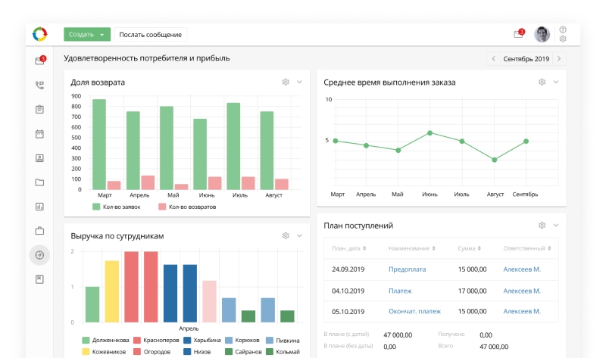Open settings gear of Доля возврата widget
Viewport: 606px width, 358px height.
coord(286,82)
